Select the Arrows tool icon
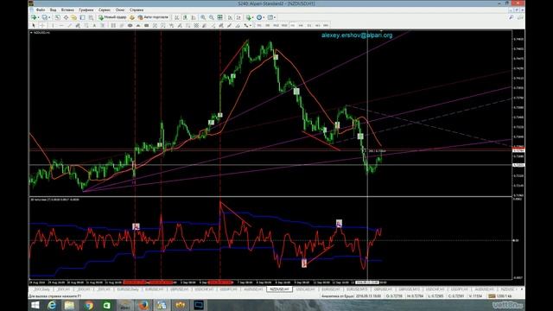 tap(245, 25)
